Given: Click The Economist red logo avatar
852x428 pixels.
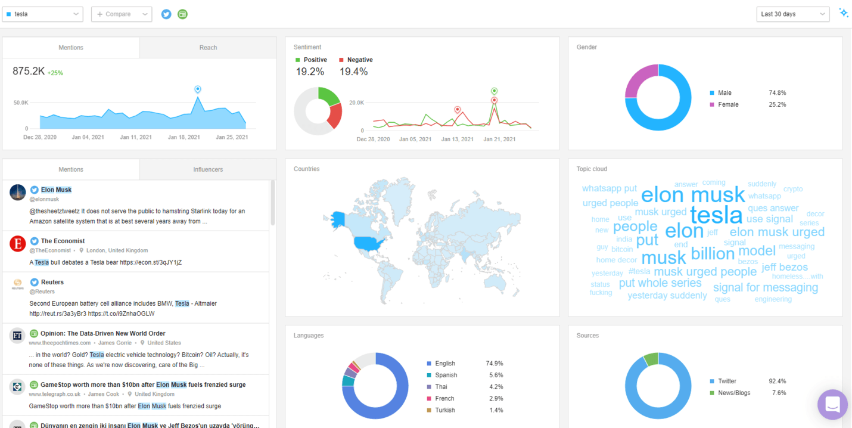Looking at the screenshot, I should coord(18,244).
